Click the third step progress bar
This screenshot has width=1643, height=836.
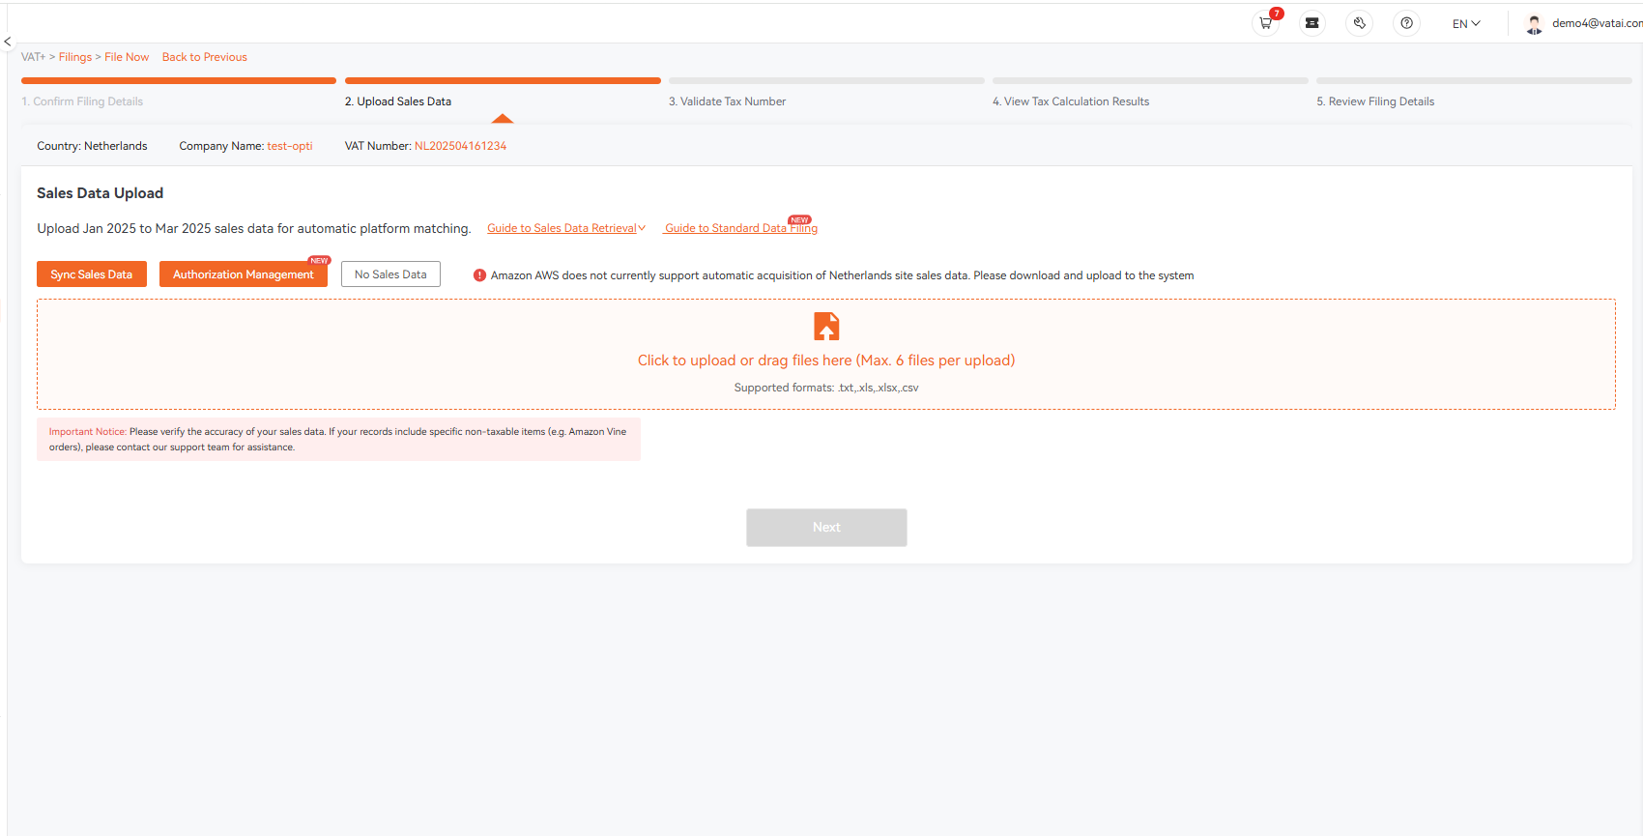[826, 81]
